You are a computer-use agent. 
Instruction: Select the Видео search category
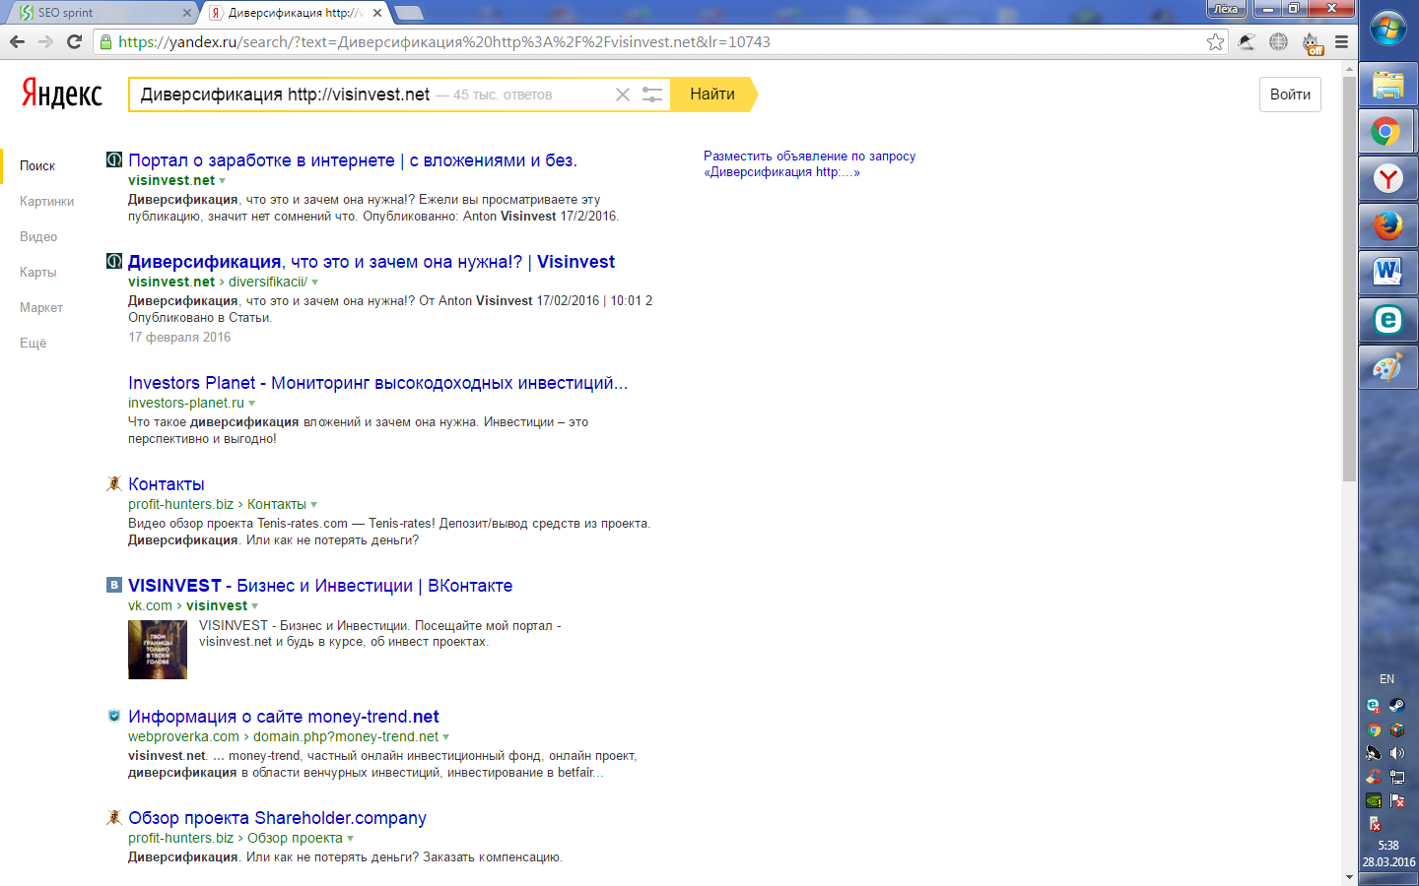point(38,236)
